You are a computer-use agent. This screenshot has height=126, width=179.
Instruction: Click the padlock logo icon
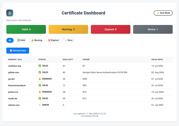10,13
